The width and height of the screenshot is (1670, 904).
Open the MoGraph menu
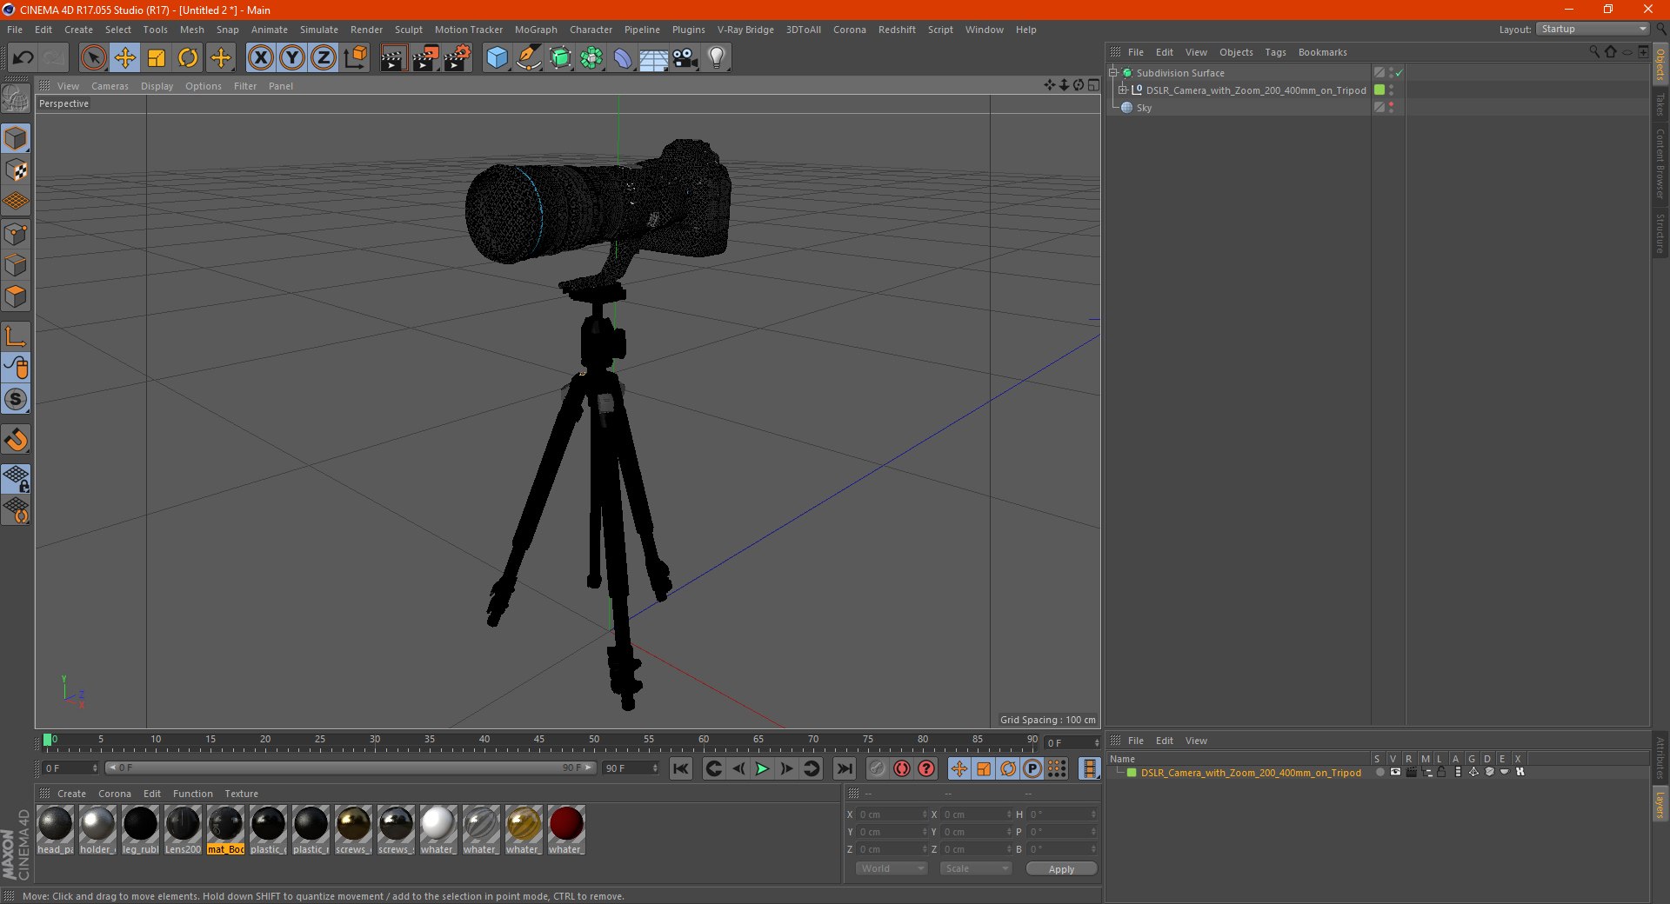click(536, 30)
